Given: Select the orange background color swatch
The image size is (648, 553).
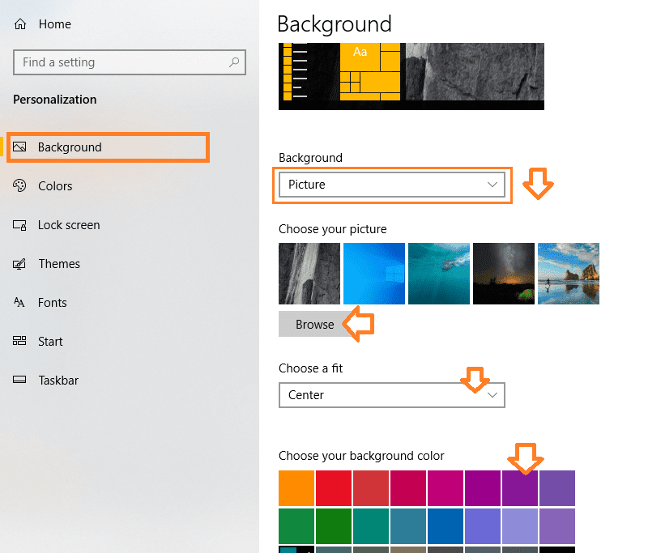Looking at the screenshot, I should pos(296,488).
